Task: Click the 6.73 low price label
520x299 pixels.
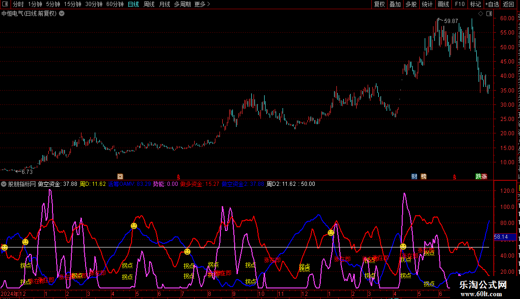Action: pos(27,172)
